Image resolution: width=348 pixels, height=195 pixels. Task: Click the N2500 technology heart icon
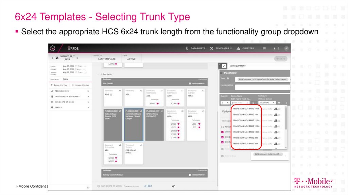click(178, 104)
